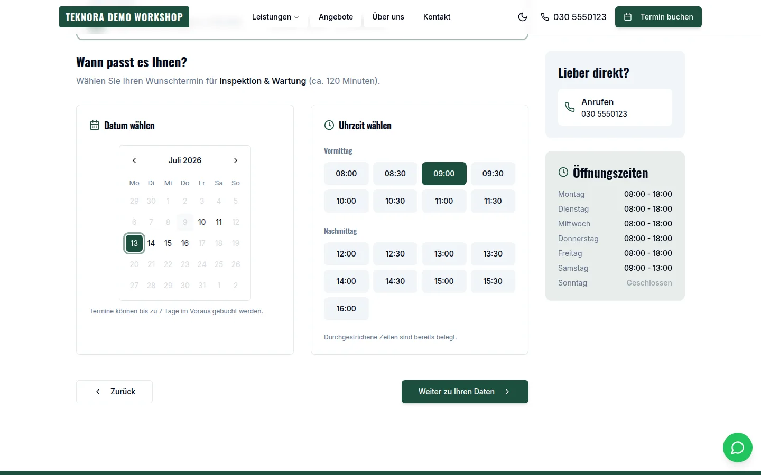
Task: Select the 15:00 afternoon slot
Action: pos(444,281)
